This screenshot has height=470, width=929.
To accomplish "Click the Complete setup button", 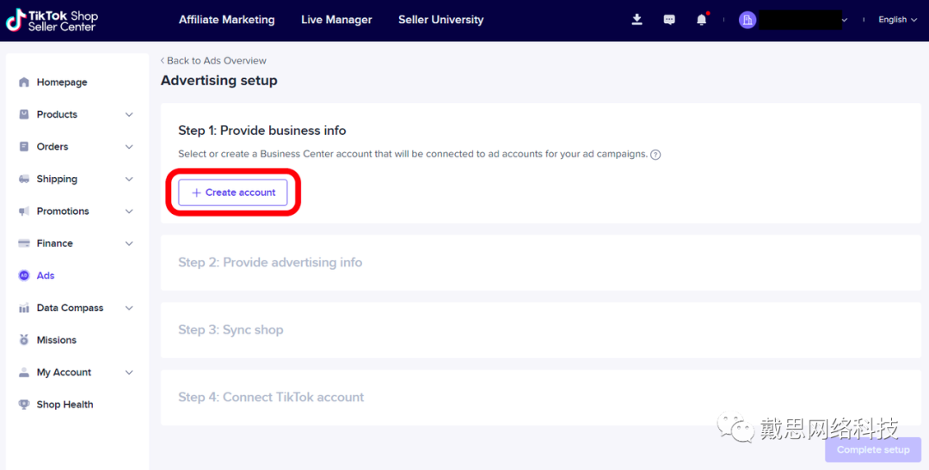I will [x=873, y=450].
